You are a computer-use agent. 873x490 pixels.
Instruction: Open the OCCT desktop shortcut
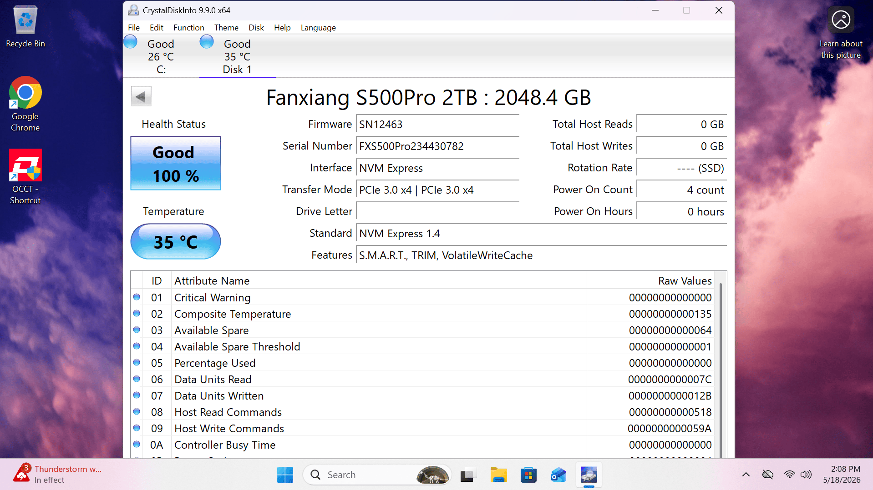tap(25, 177)
